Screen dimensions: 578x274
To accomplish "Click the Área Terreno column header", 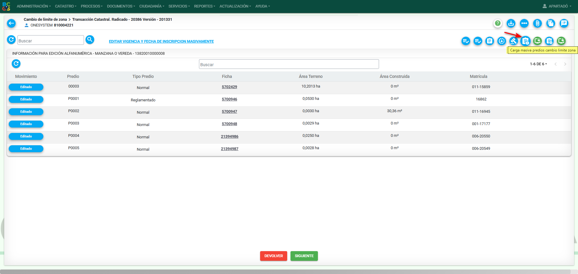I will [x=311, y=76].
